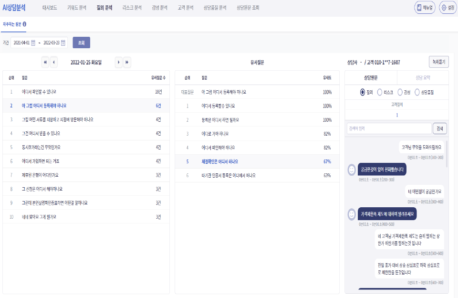Open the end date calendar icon
Screen dimensions: 458x298
click(63, 43)
